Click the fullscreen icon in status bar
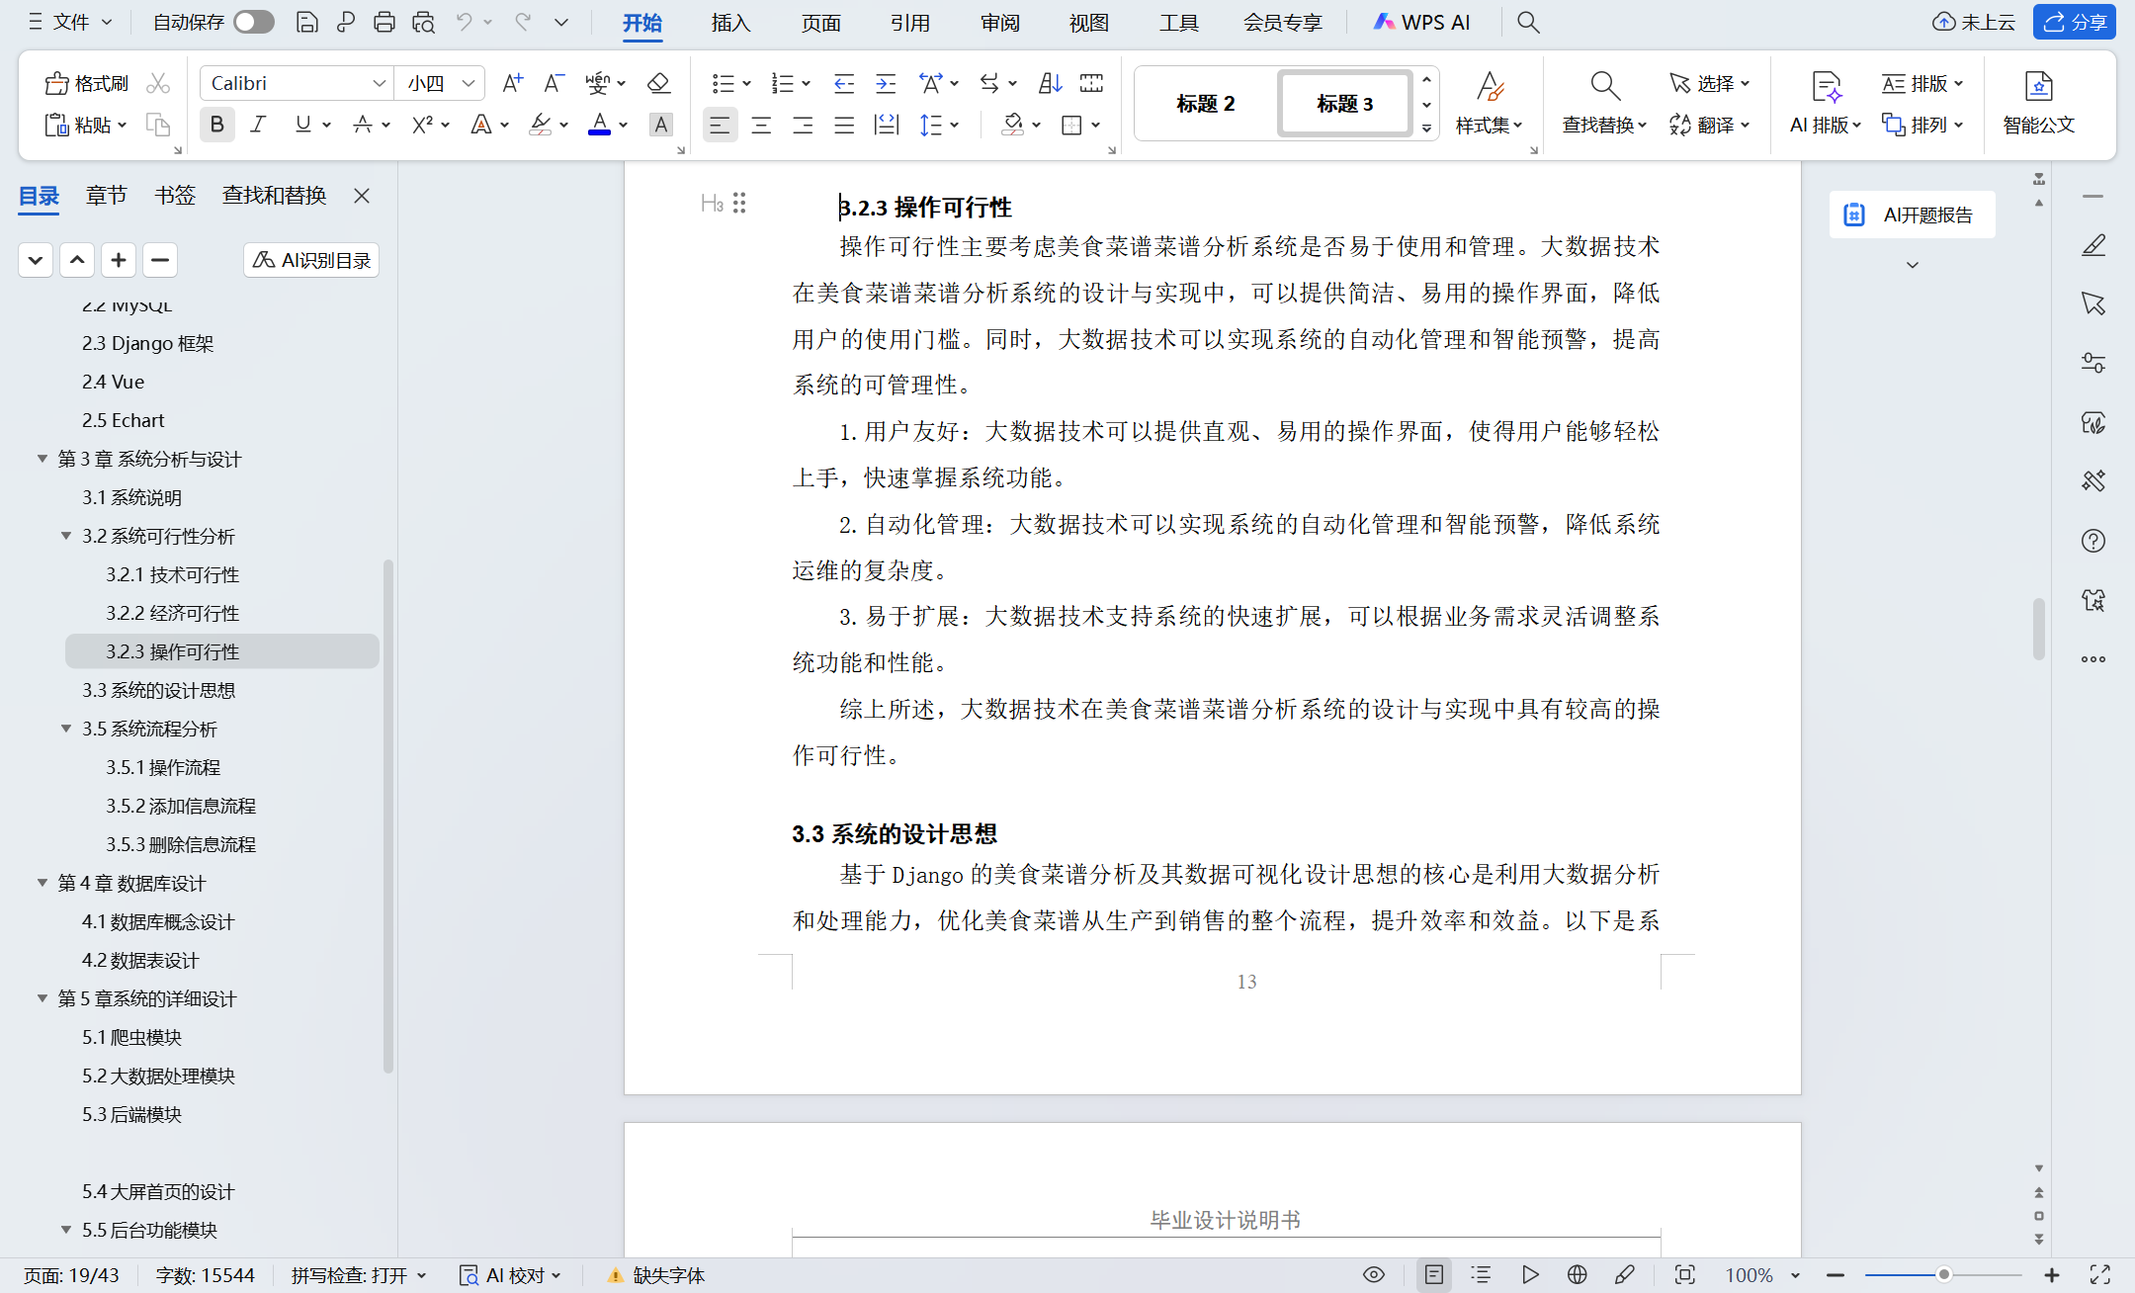Viewport: 2135px width, 1293px height. pyautogui.click(x=2099, y=1275)
